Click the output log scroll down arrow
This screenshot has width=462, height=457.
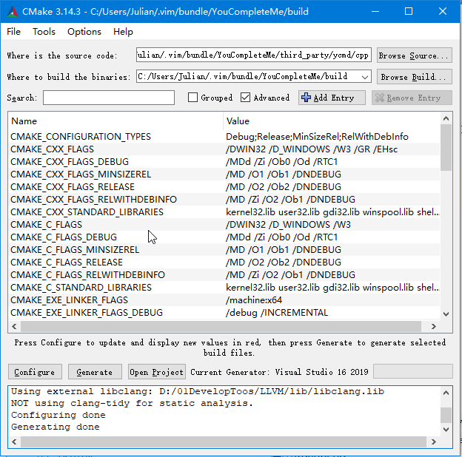click(x=446, y=430)
